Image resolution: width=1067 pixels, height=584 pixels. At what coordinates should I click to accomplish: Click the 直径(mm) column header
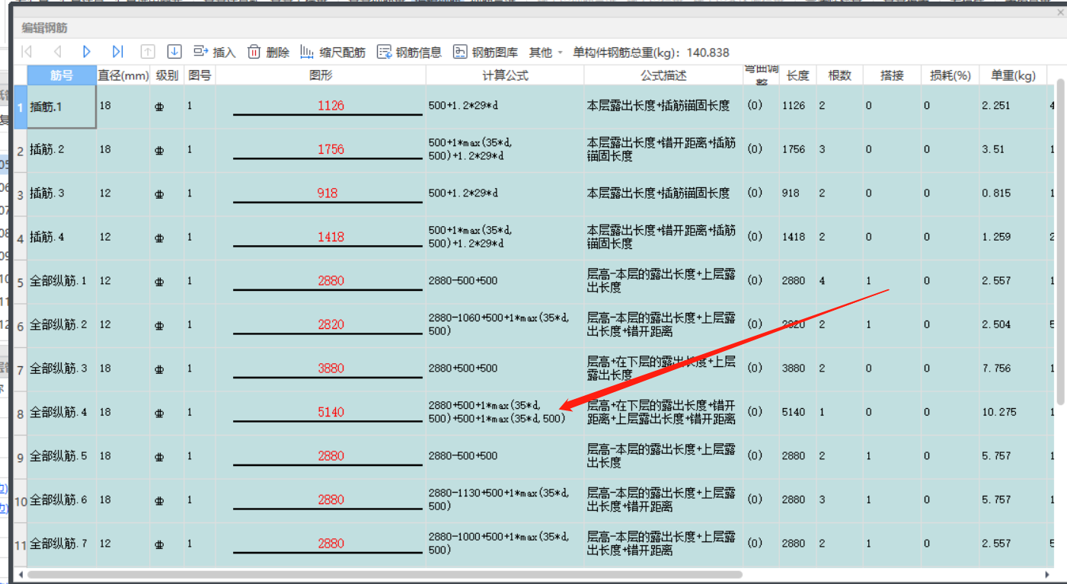(123, 75)
